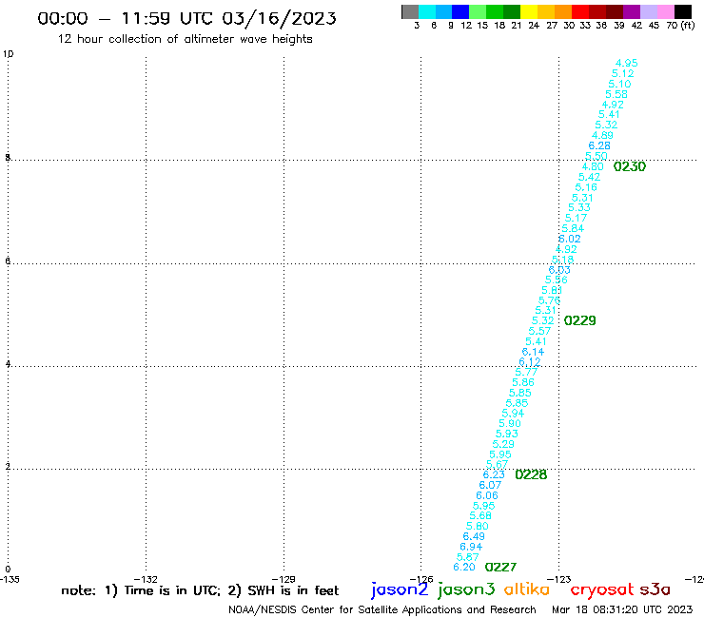Select the yellow legend swatch
This screenshot has height=618, width=704.
click(x=529, y=11)
